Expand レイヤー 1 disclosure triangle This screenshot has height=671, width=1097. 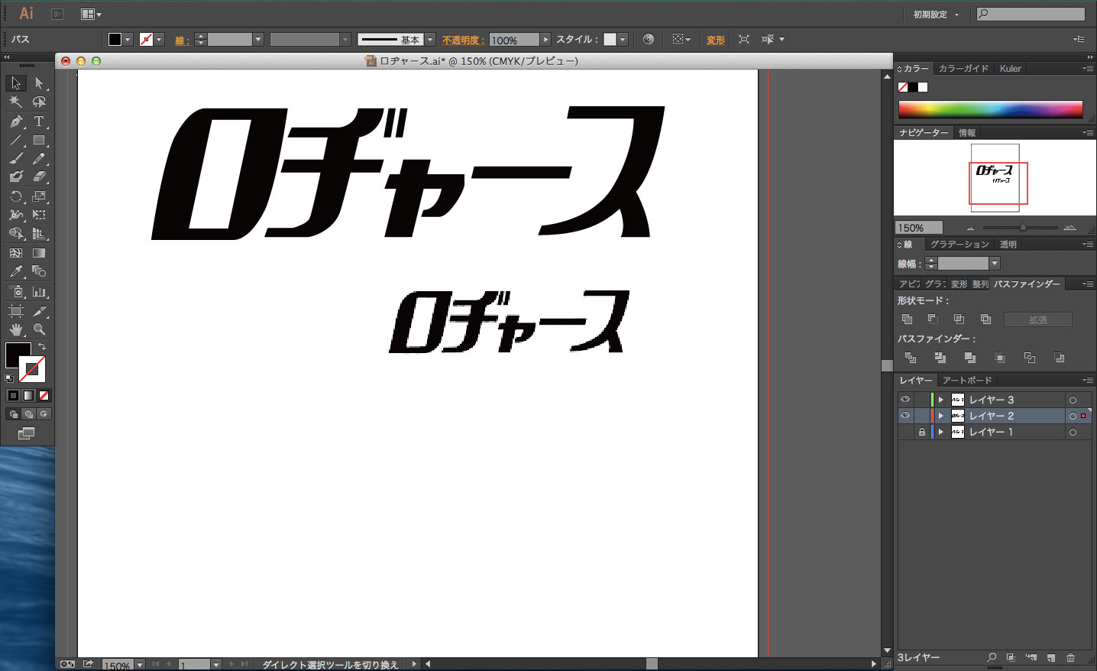click(x=941, y=432)
